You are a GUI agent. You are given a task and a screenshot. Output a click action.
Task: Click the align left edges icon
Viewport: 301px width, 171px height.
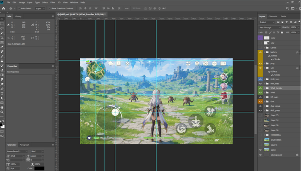[x=81, y=8]
